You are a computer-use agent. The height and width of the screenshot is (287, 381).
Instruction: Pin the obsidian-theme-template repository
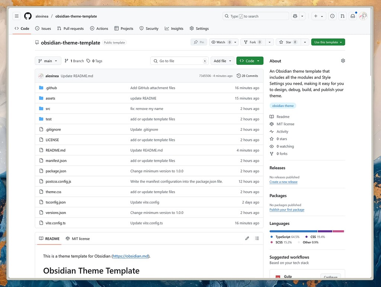click(x=199, y=42)
